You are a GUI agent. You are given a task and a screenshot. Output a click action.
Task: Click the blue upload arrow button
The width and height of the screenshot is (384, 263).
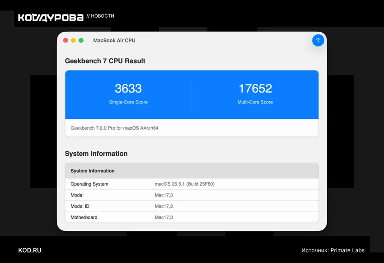[318, 40]
